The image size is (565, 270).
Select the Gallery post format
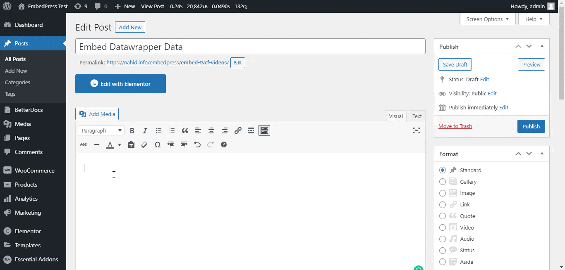443,182
